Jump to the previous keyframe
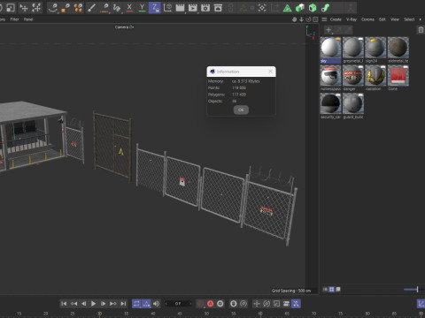The height and width of the screenshot is (318, 425). 73,304
